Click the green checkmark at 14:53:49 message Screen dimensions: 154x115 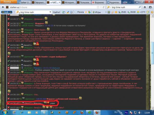click(8, 65)
